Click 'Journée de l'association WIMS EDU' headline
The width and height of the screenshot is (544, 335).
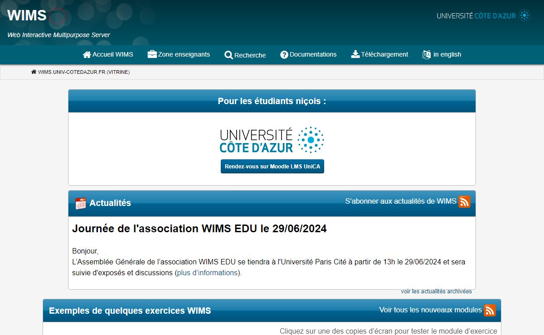point(199,229)
